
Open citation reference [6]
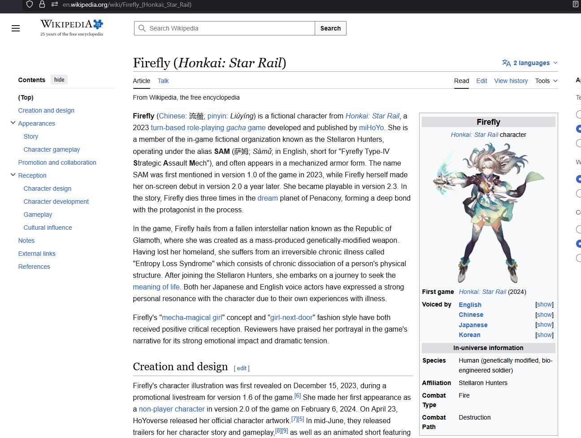point(298,396)
